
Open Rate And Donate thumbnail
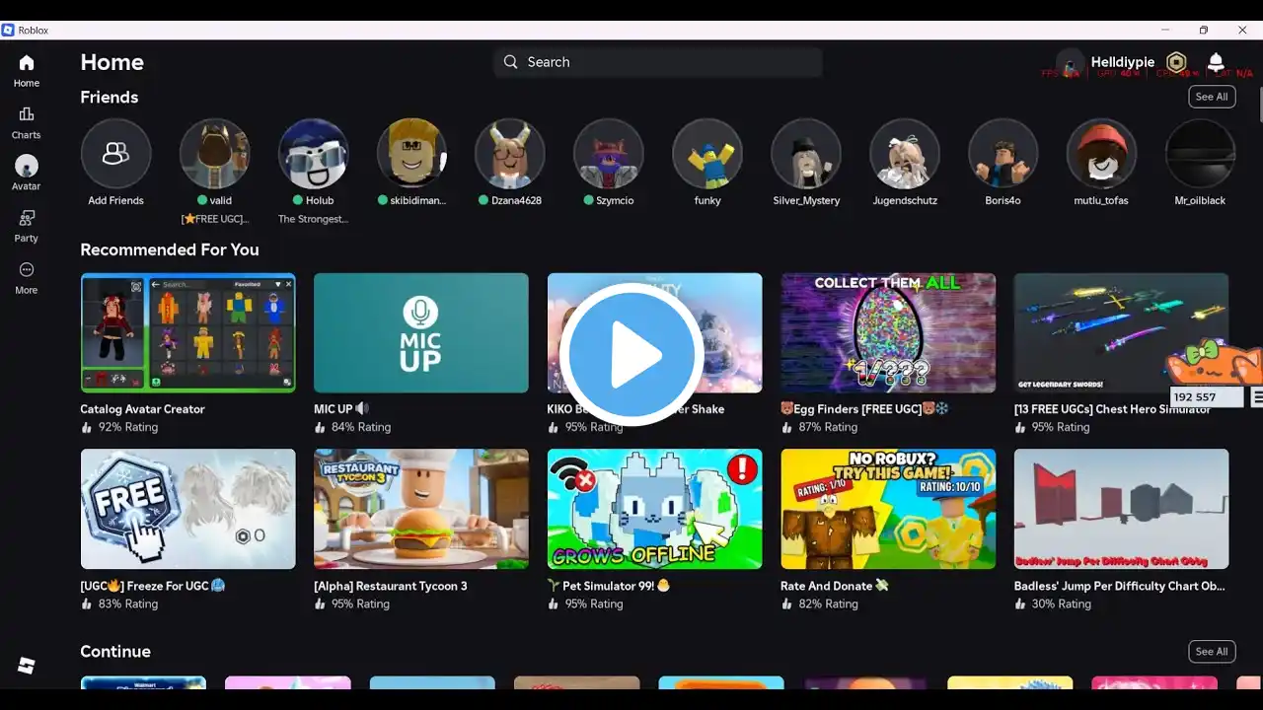pos(888,509)
